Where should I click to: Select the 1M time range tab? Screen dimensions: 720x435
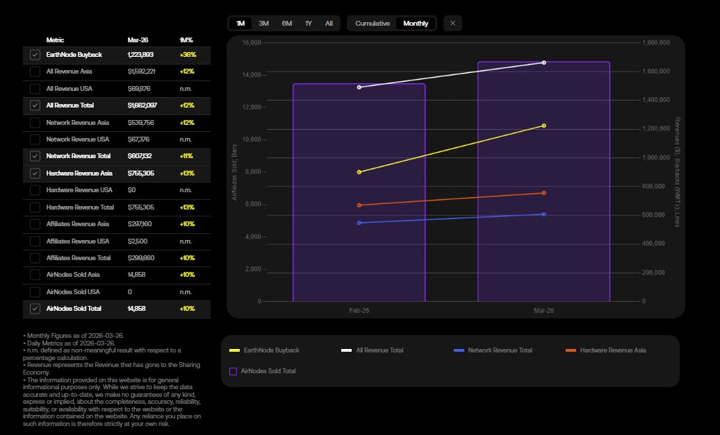point(240,24)
